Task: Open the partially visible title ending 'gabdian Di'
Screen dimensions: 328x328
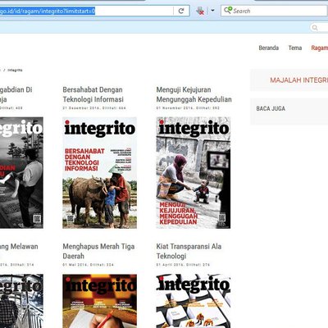Action: pos(16,94)
